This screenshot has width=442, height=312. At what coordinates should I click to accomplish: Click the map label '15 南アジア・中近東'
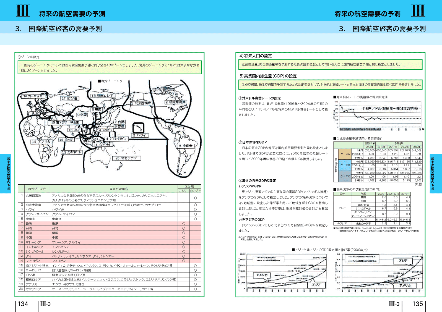tap(65, 122)
